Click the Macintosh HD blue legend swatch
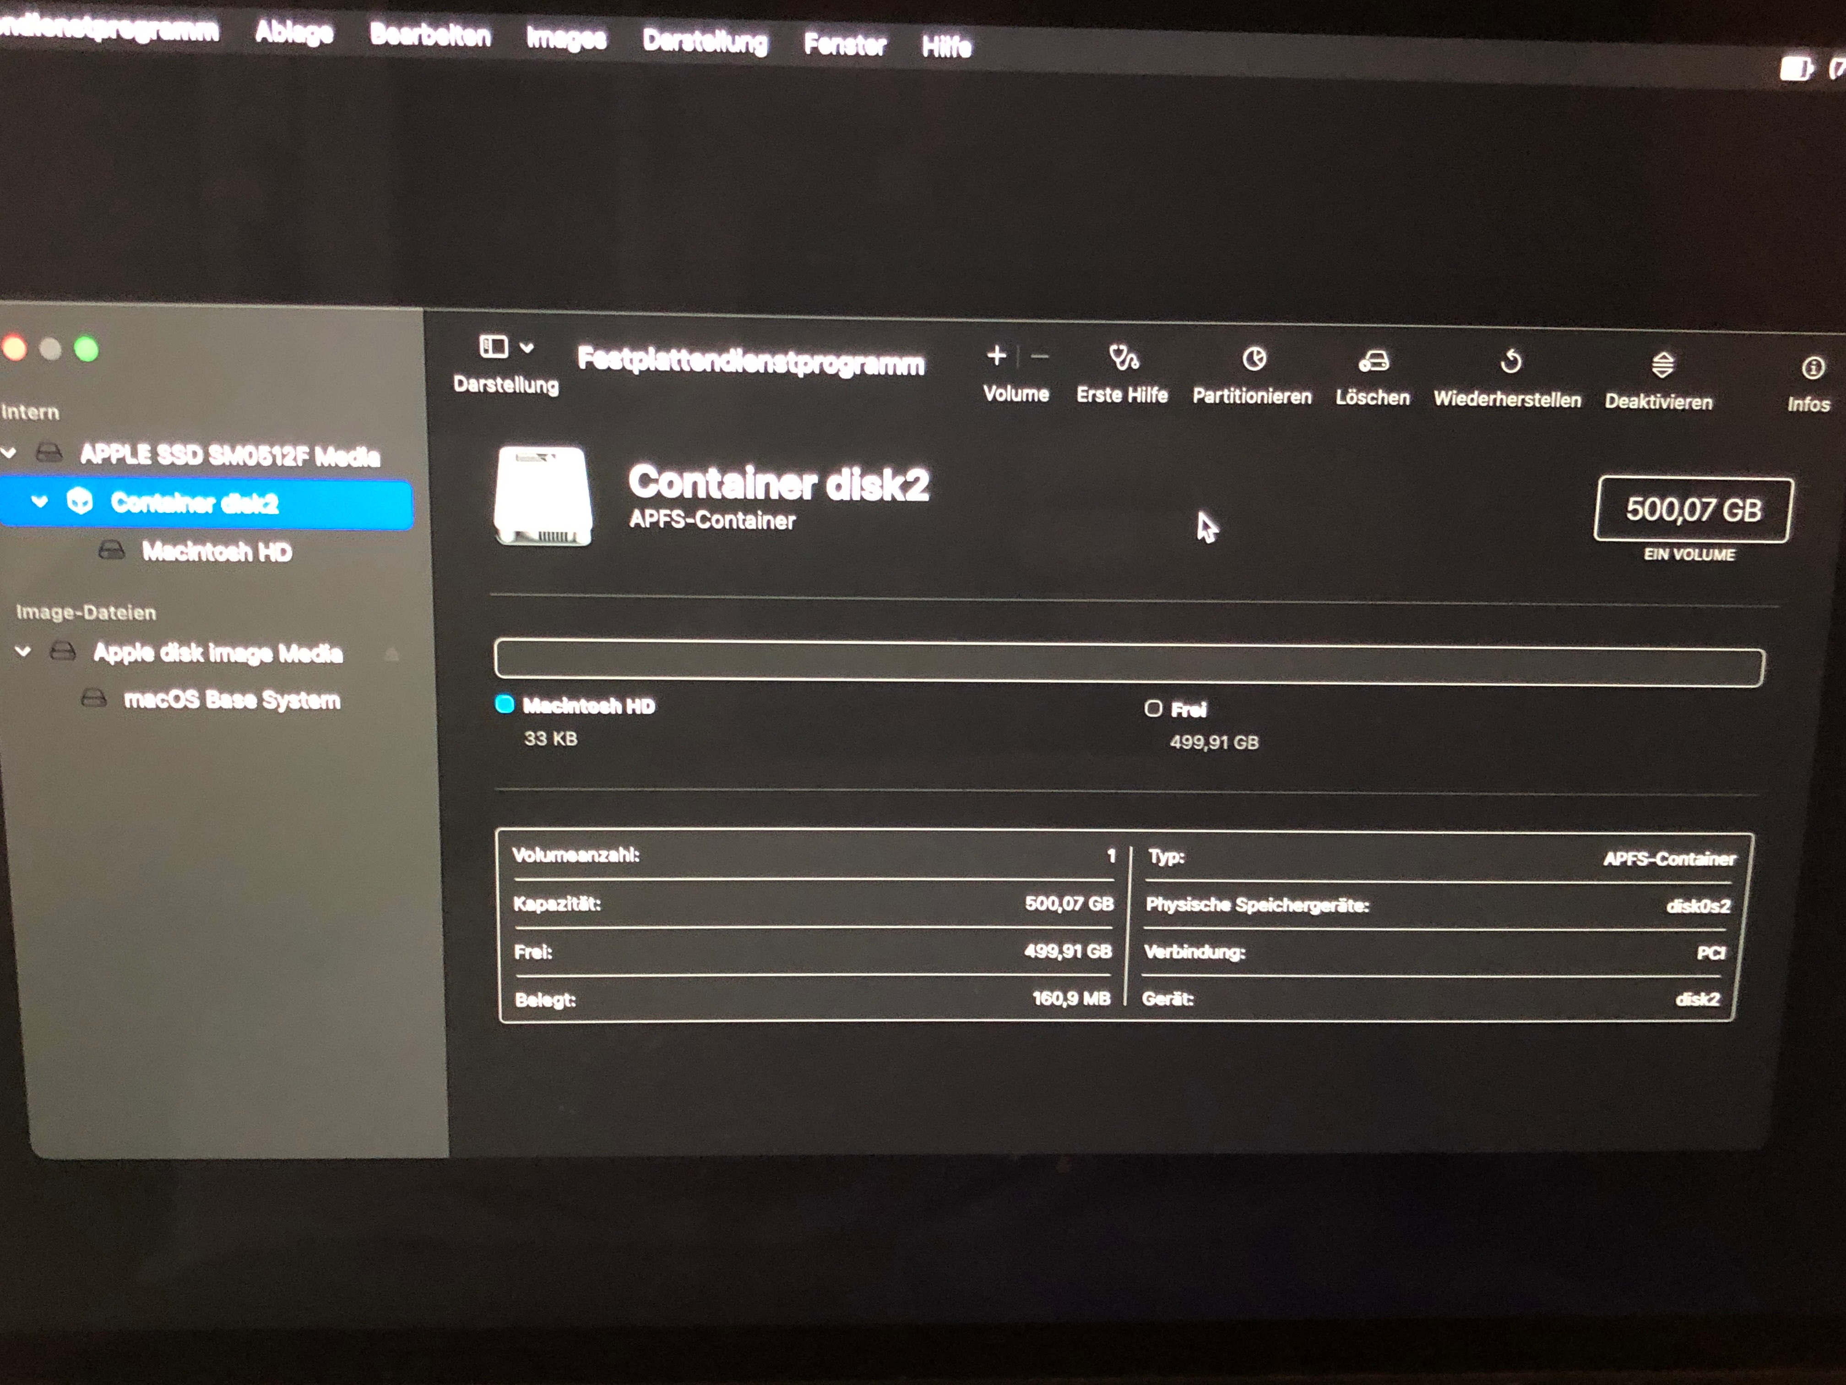 (x=504, y=704)
